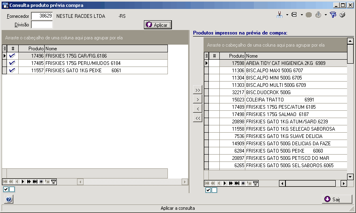Screen dimensions: 356x213
Task: Sort right grid by Nome column header
Action: (296, 56)
